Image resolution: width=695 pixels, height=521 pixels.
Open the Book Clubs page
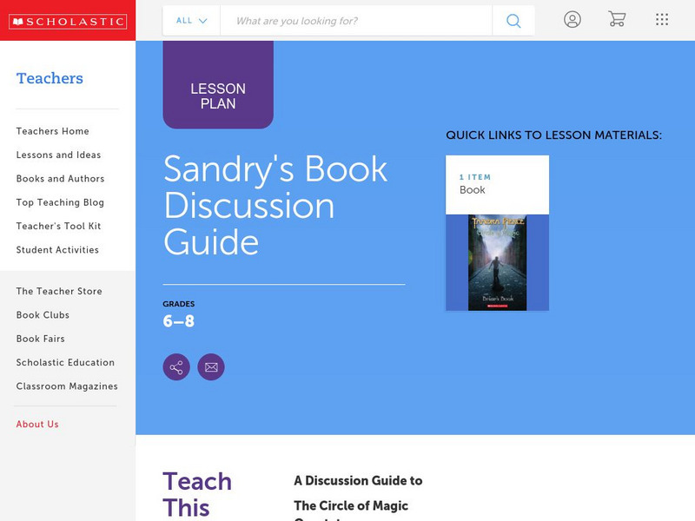[43, 315]
